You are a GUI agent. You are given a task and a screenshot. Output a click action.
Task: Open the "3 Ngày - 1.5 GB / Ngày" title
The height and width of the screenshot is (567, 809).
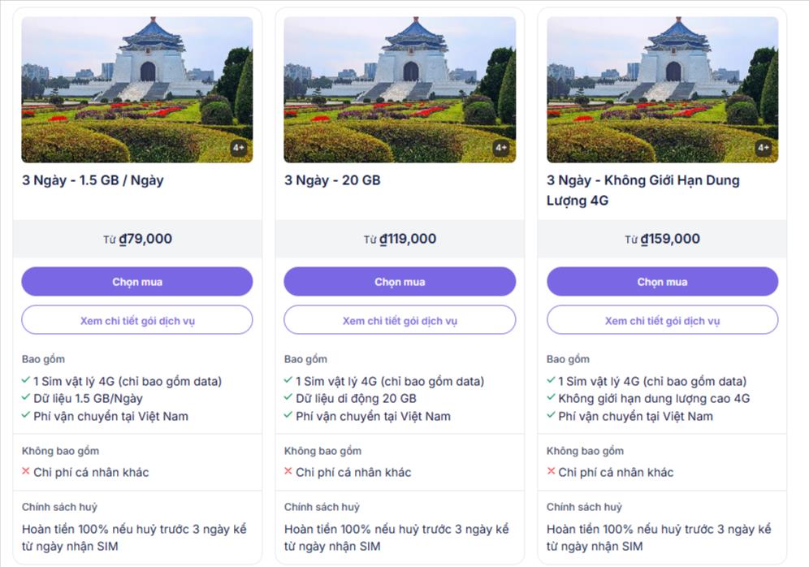(x=93, y=180)
